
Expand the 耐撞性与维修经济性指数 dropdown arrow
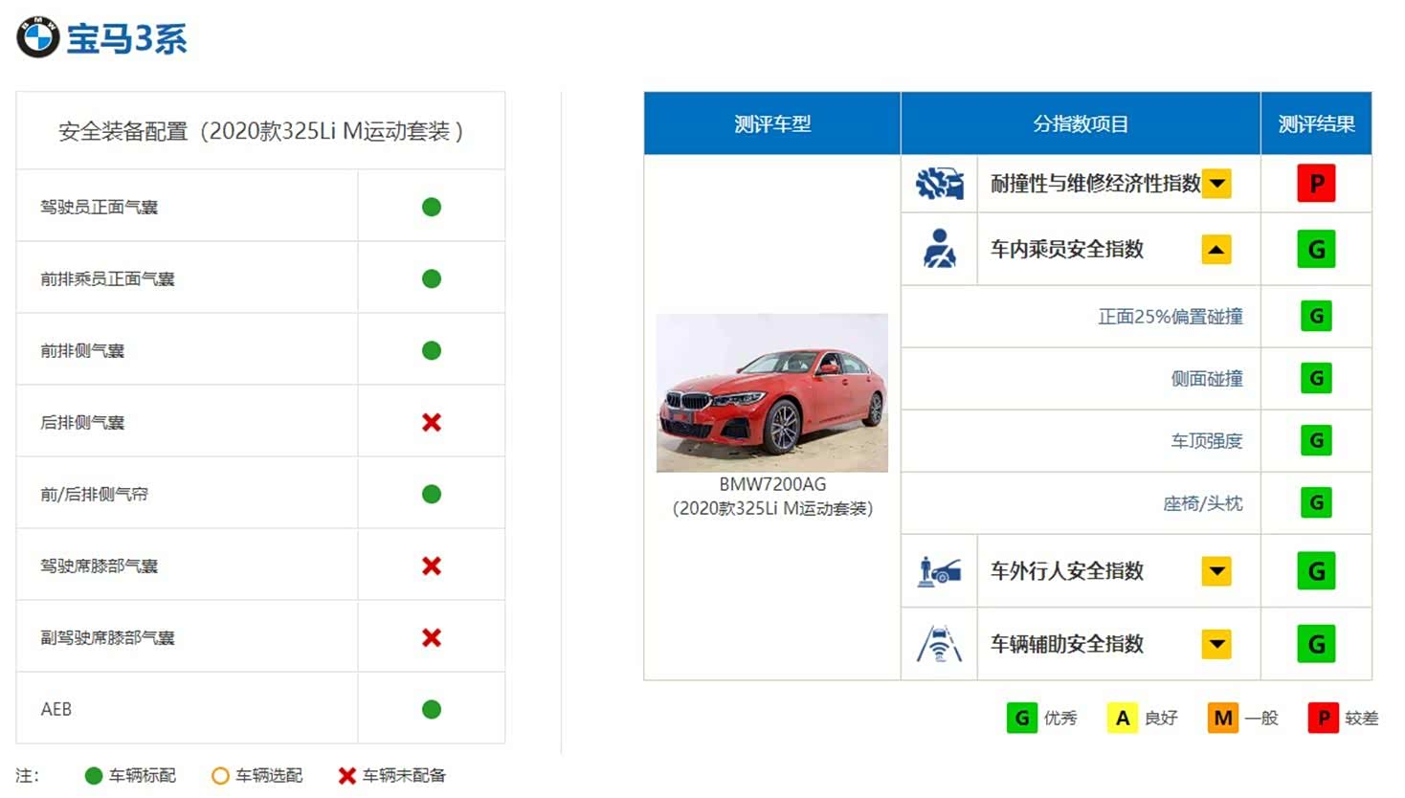[x=1216, y=184]
